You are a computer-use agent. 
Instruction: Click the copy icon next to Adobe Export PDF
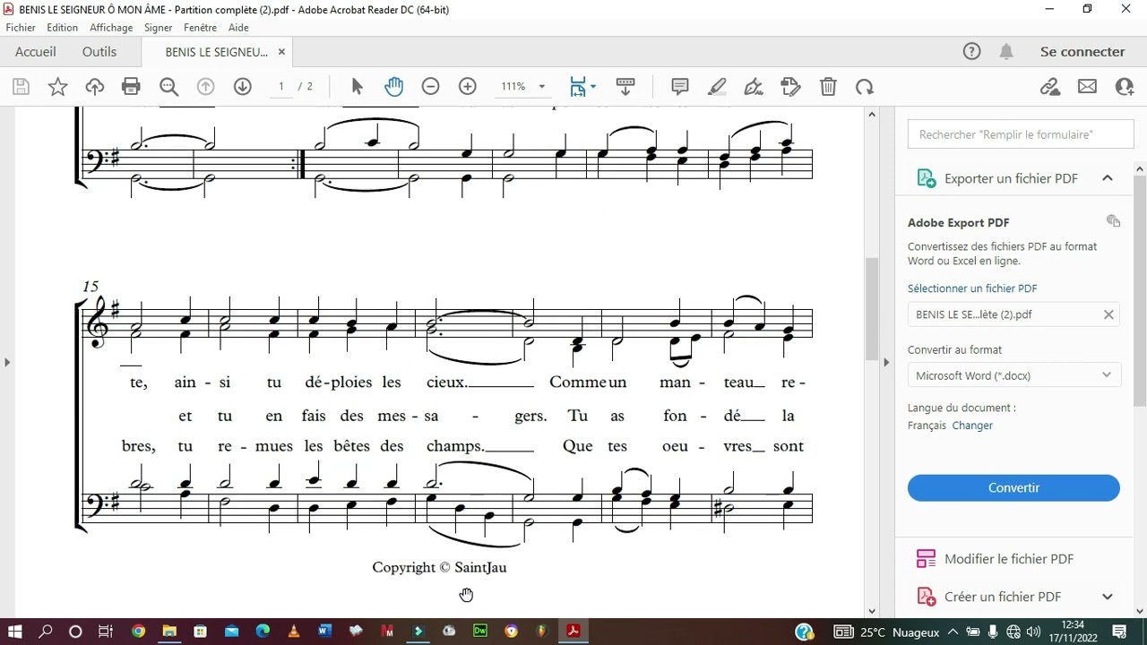pyautogui.click(x=1113, y=221)
